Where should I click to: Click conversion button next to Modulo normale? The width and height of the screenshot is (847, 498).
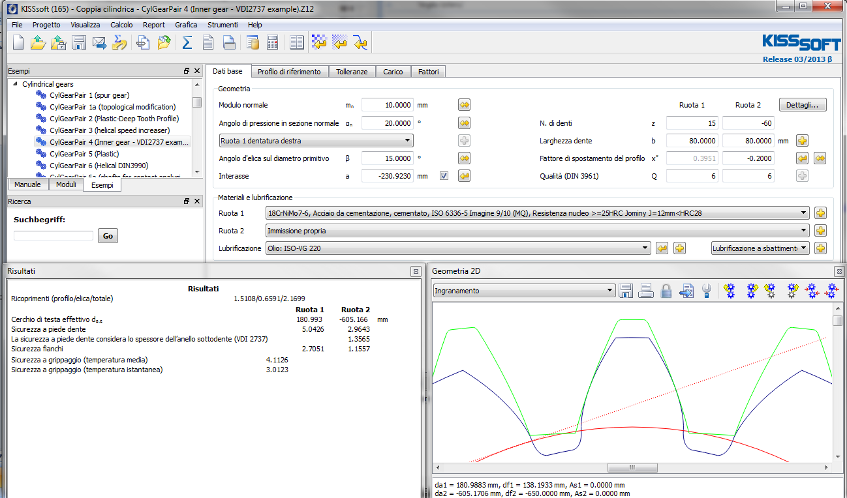[464, 105]
